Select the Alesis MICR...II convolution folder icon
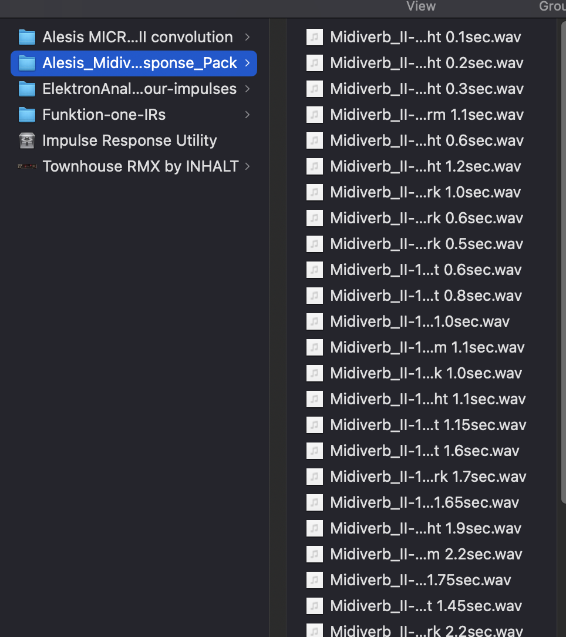This screenshot has height=637, width=566. tap(27, 38)
